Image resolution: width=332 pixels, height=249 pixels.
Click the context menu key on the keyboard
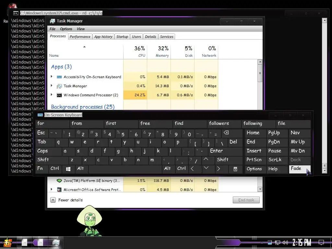(x=235, y=169)
